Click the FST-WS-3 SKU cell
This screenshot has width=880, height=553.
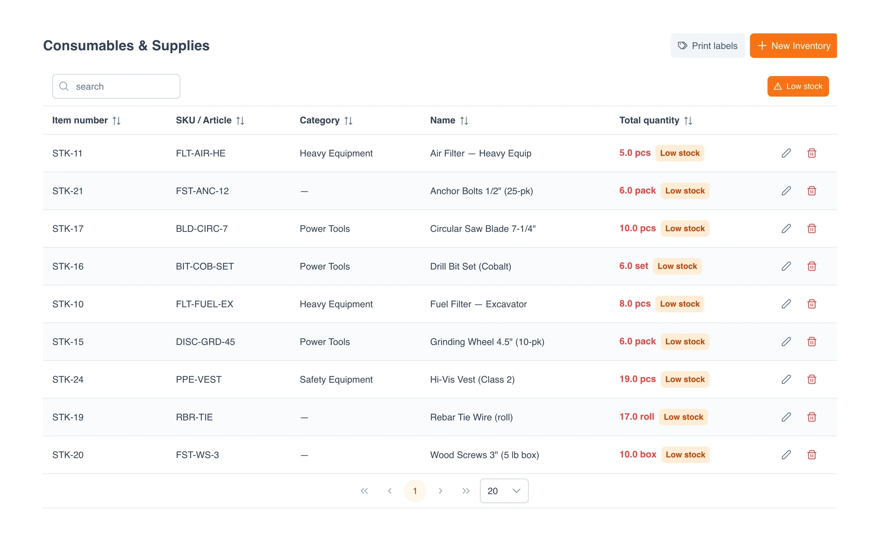click(x=198, y=454)
